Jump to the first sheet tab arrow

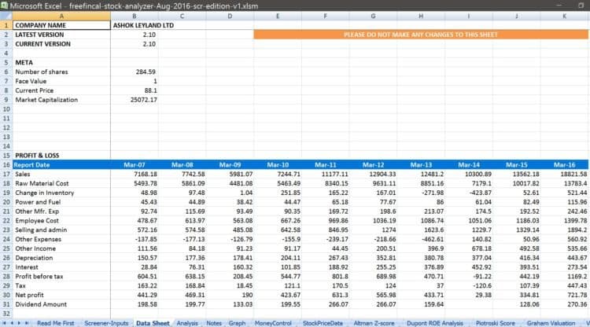tap(4, 323)
